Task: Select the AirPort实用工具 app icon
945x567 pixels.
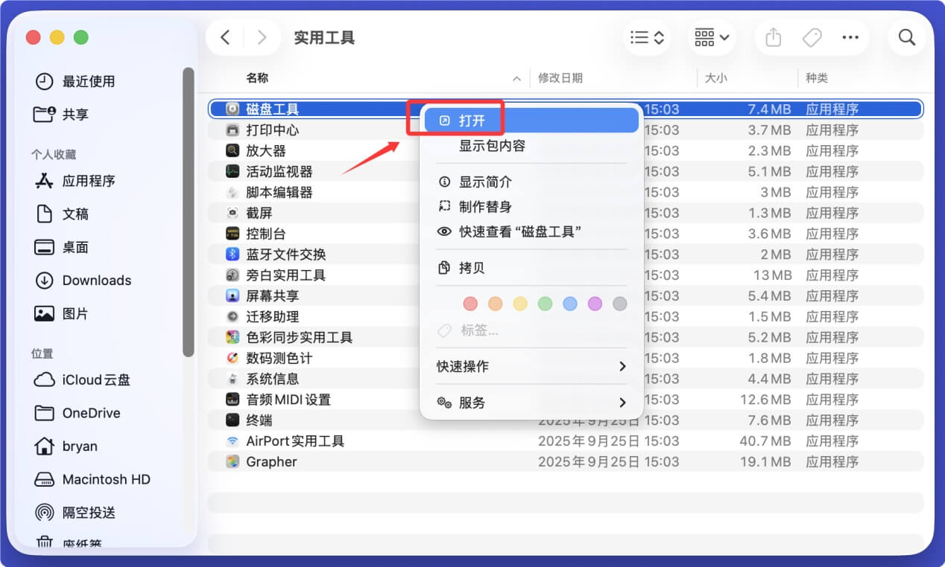Action: point(231,441)
